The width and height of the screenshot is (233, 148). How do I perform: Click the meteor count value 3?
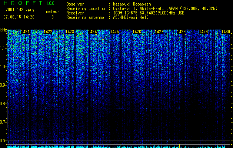53,17
